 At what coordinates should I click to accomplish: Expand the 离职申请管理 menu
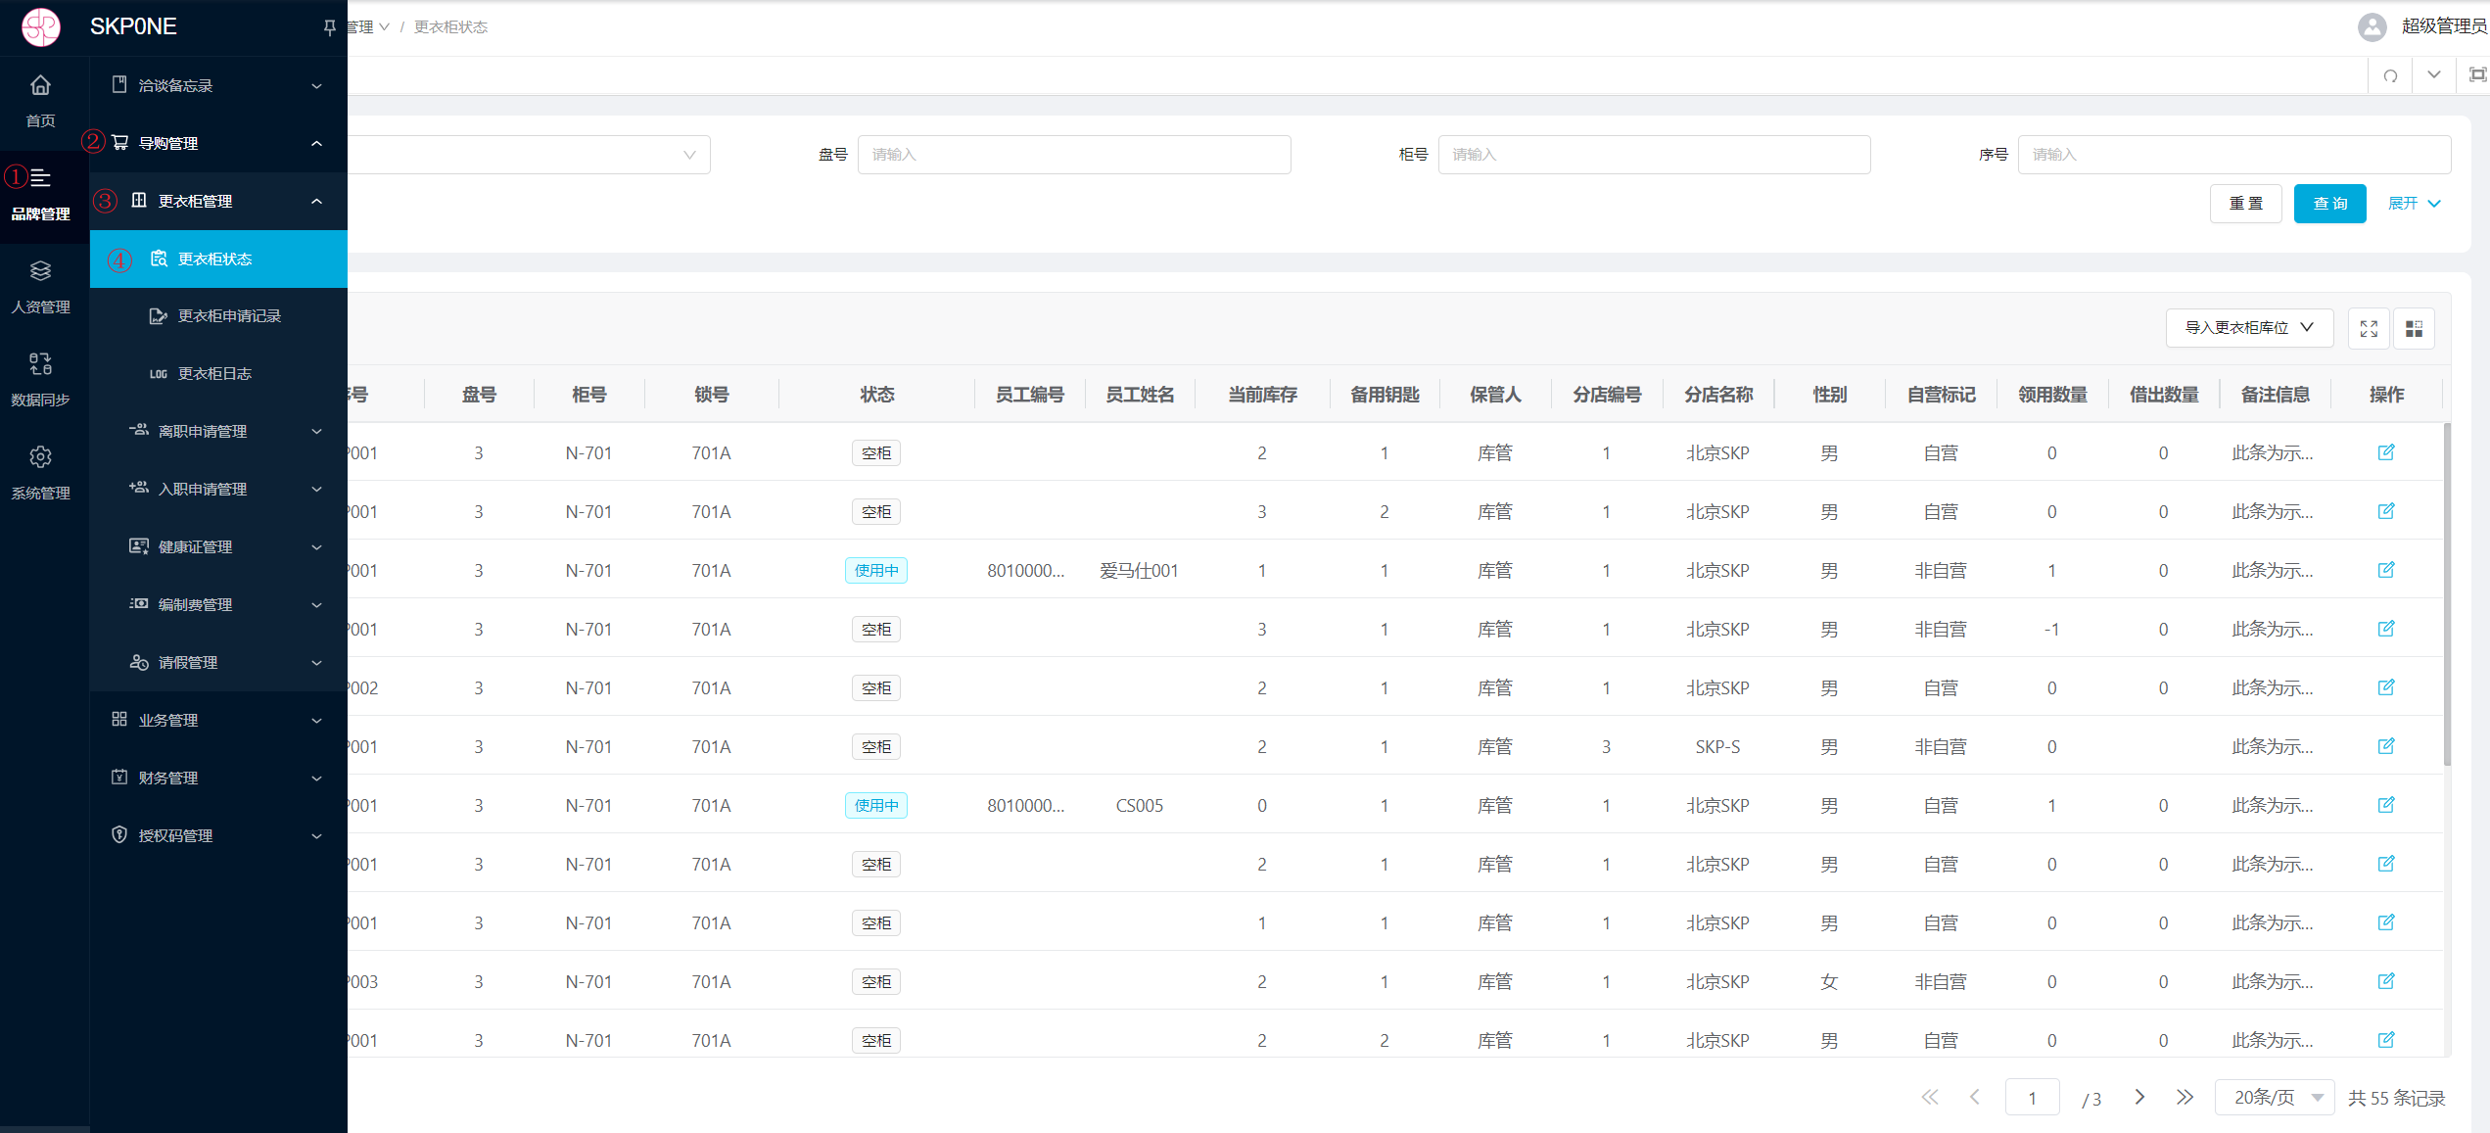217,431
